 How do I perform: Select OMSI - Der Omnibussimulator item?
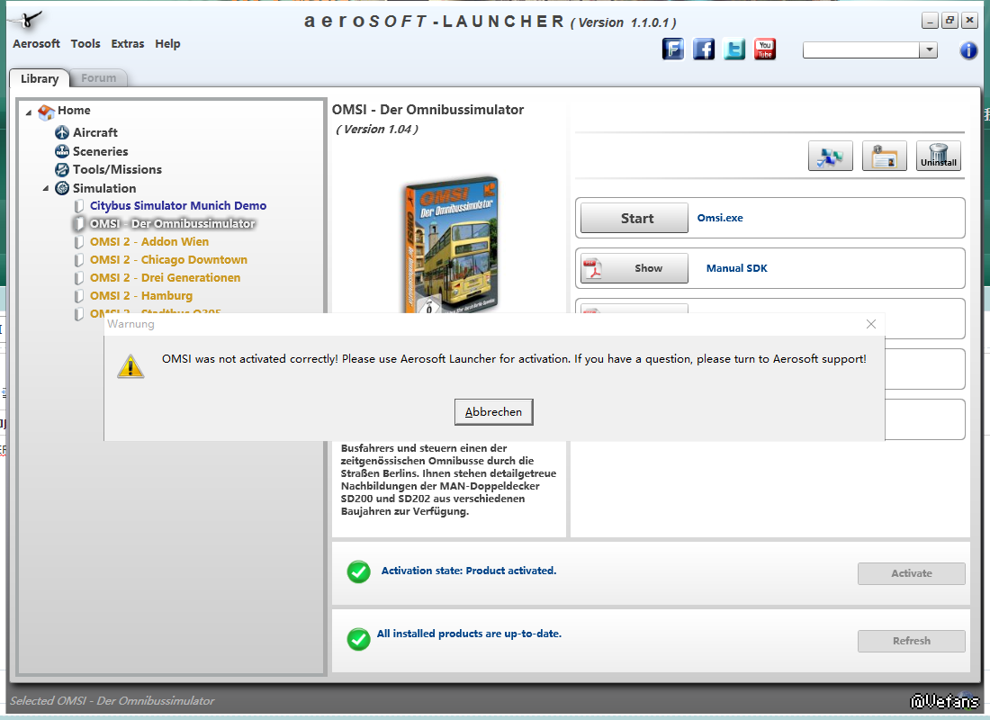pyautogui.click(x=173, y=223)
